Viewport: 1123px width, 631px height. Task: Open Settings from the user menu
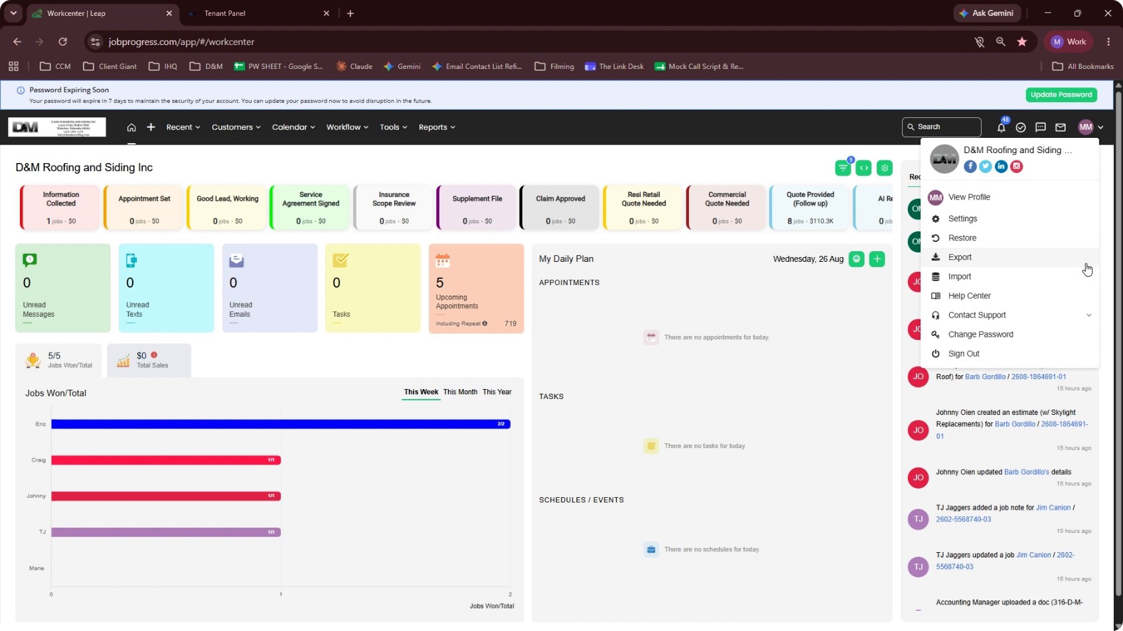tap(1010, 219)
